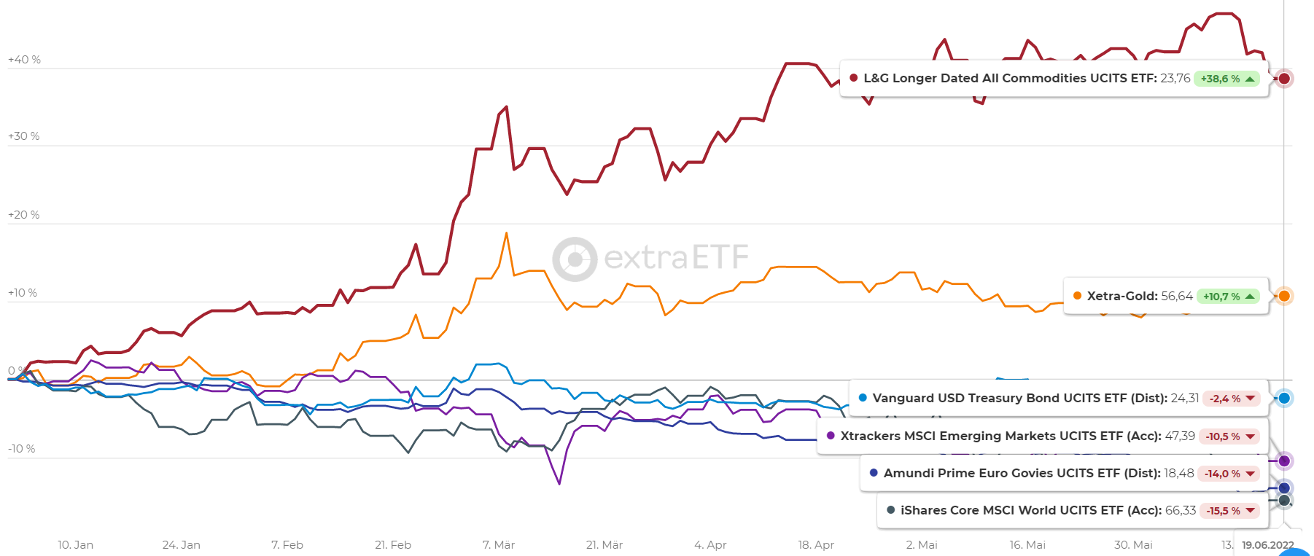Viewport: 1314px width, 556px height.
Task: Click L&G Longer Dated All Commodities label
Action: [x=1009, y=78]
